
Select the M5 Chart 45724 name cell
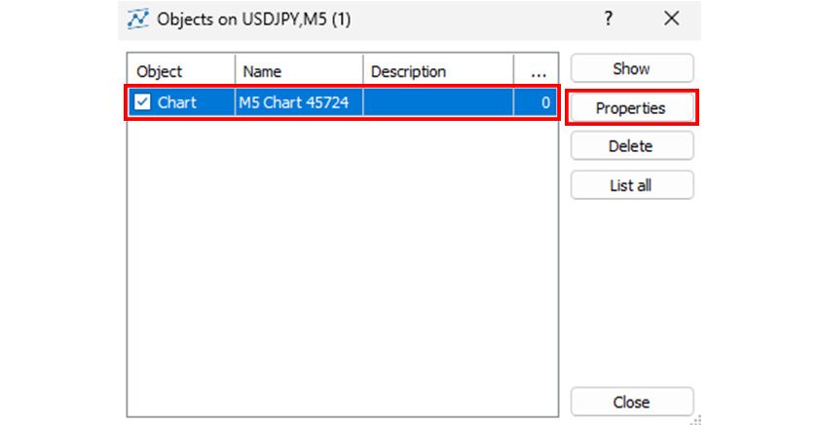pyautogui.click(x=294, y=102)
